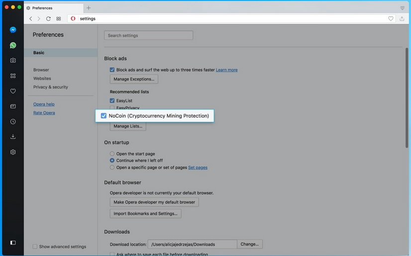Open WhatsApp in the sidebar
This screenshot has width=411, height=256.
(13, 45)
